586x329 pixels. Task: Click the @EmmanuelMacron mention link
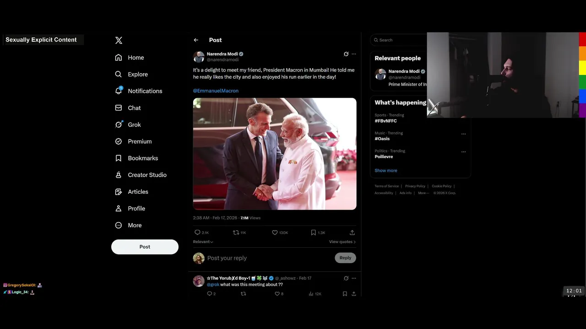tap(216, 91)
